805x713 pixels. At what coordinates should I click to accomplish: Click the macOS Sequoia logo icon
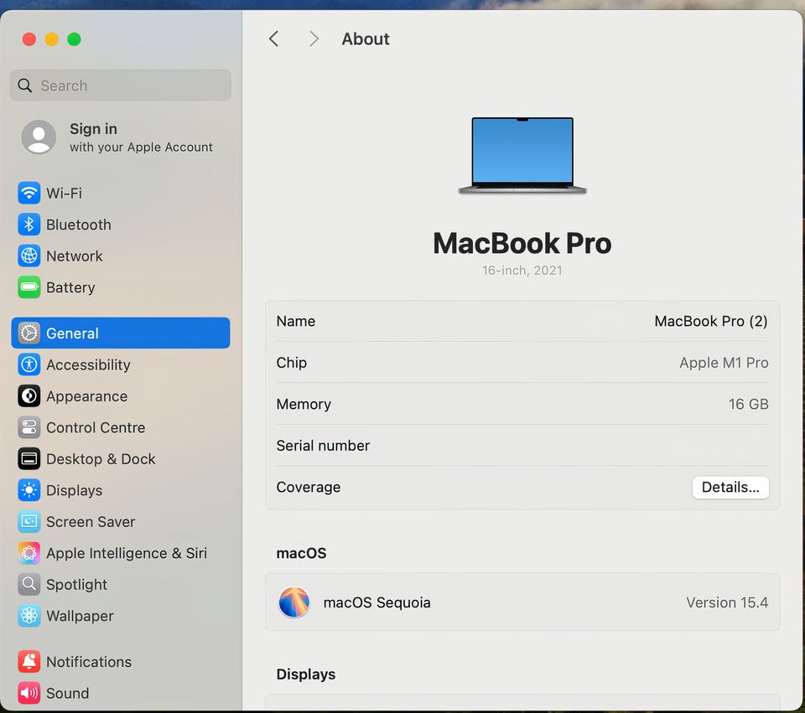point(294,602)
